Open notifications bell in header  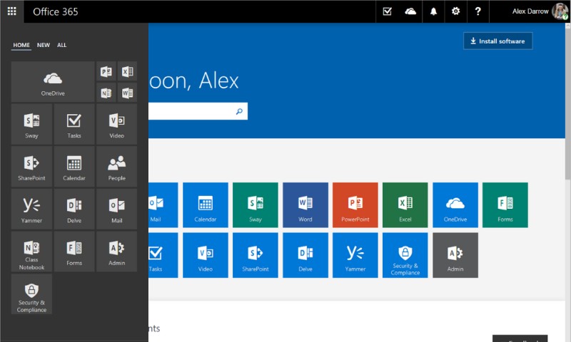tap(433, 11)
